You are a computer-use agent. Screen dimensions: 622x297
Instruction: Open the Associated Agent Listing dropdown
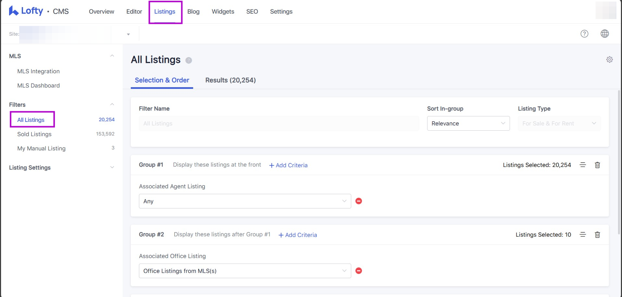tap(245, 201)
